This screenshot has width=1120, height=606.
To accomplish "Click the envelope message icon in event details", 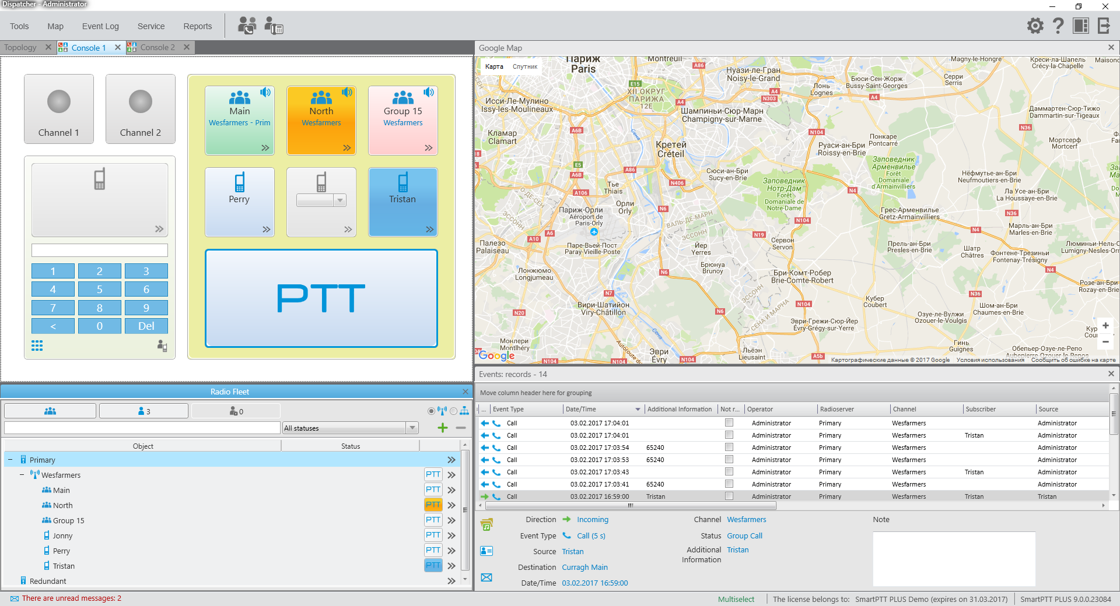I will (x=487, y=577).
